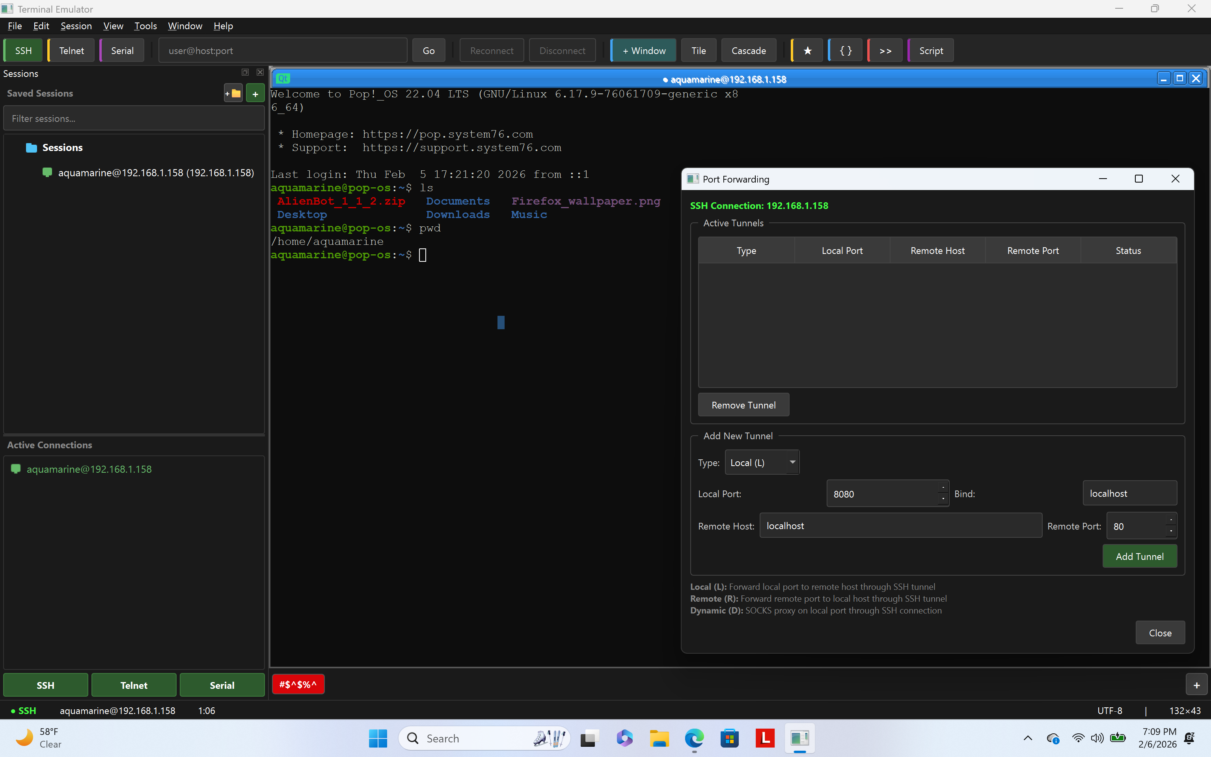
Task: Click the green SSH button below Active Connections
Action: (46, 685)
